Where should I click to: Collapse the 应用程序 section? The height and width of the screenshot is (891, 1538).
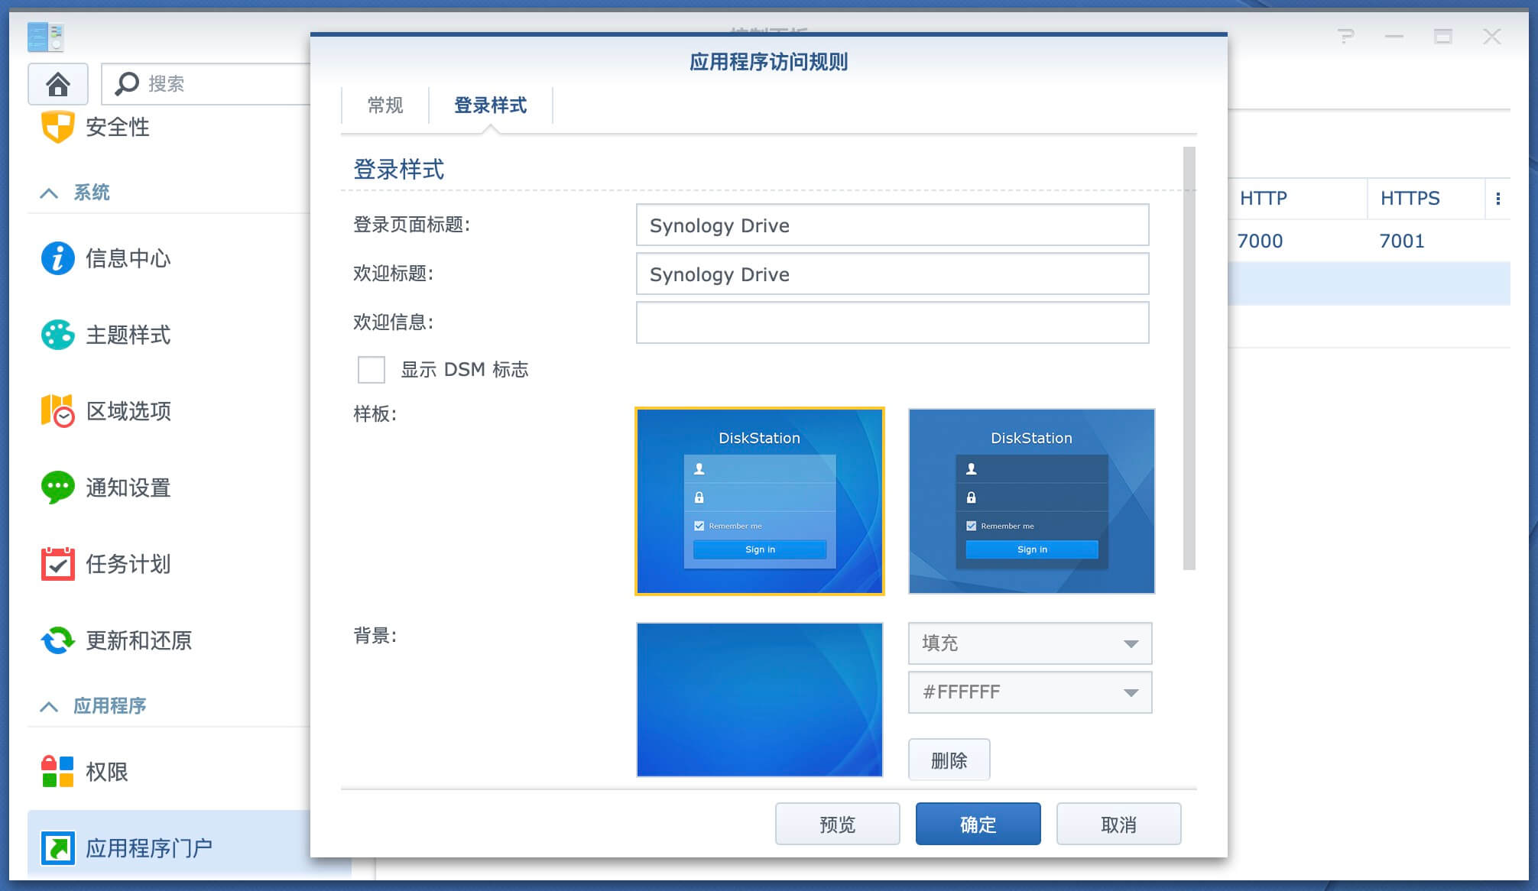tap(49, 706)
